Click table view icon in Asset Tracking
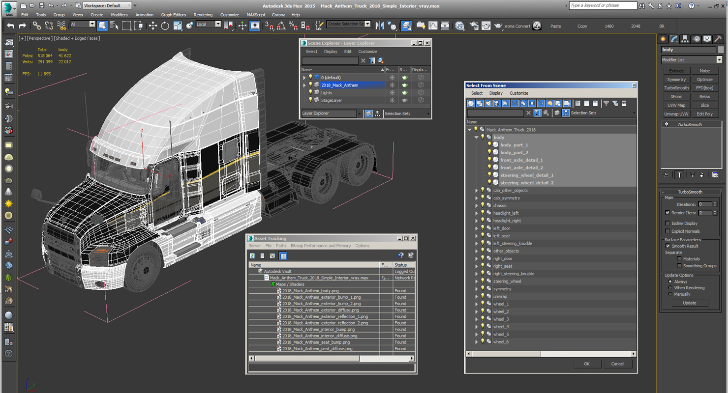Viewport: 728px width, 393px height. pos(283,256)
